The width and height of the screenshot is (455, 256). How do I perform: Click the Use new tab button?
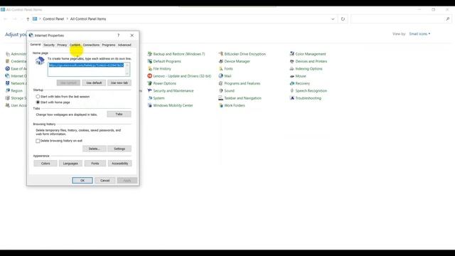pyautogui.click(x=119, y=82)
